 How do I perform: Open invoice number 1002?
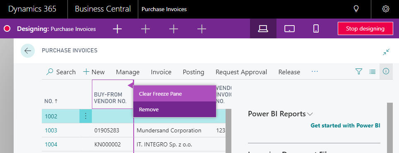(51, 116)
